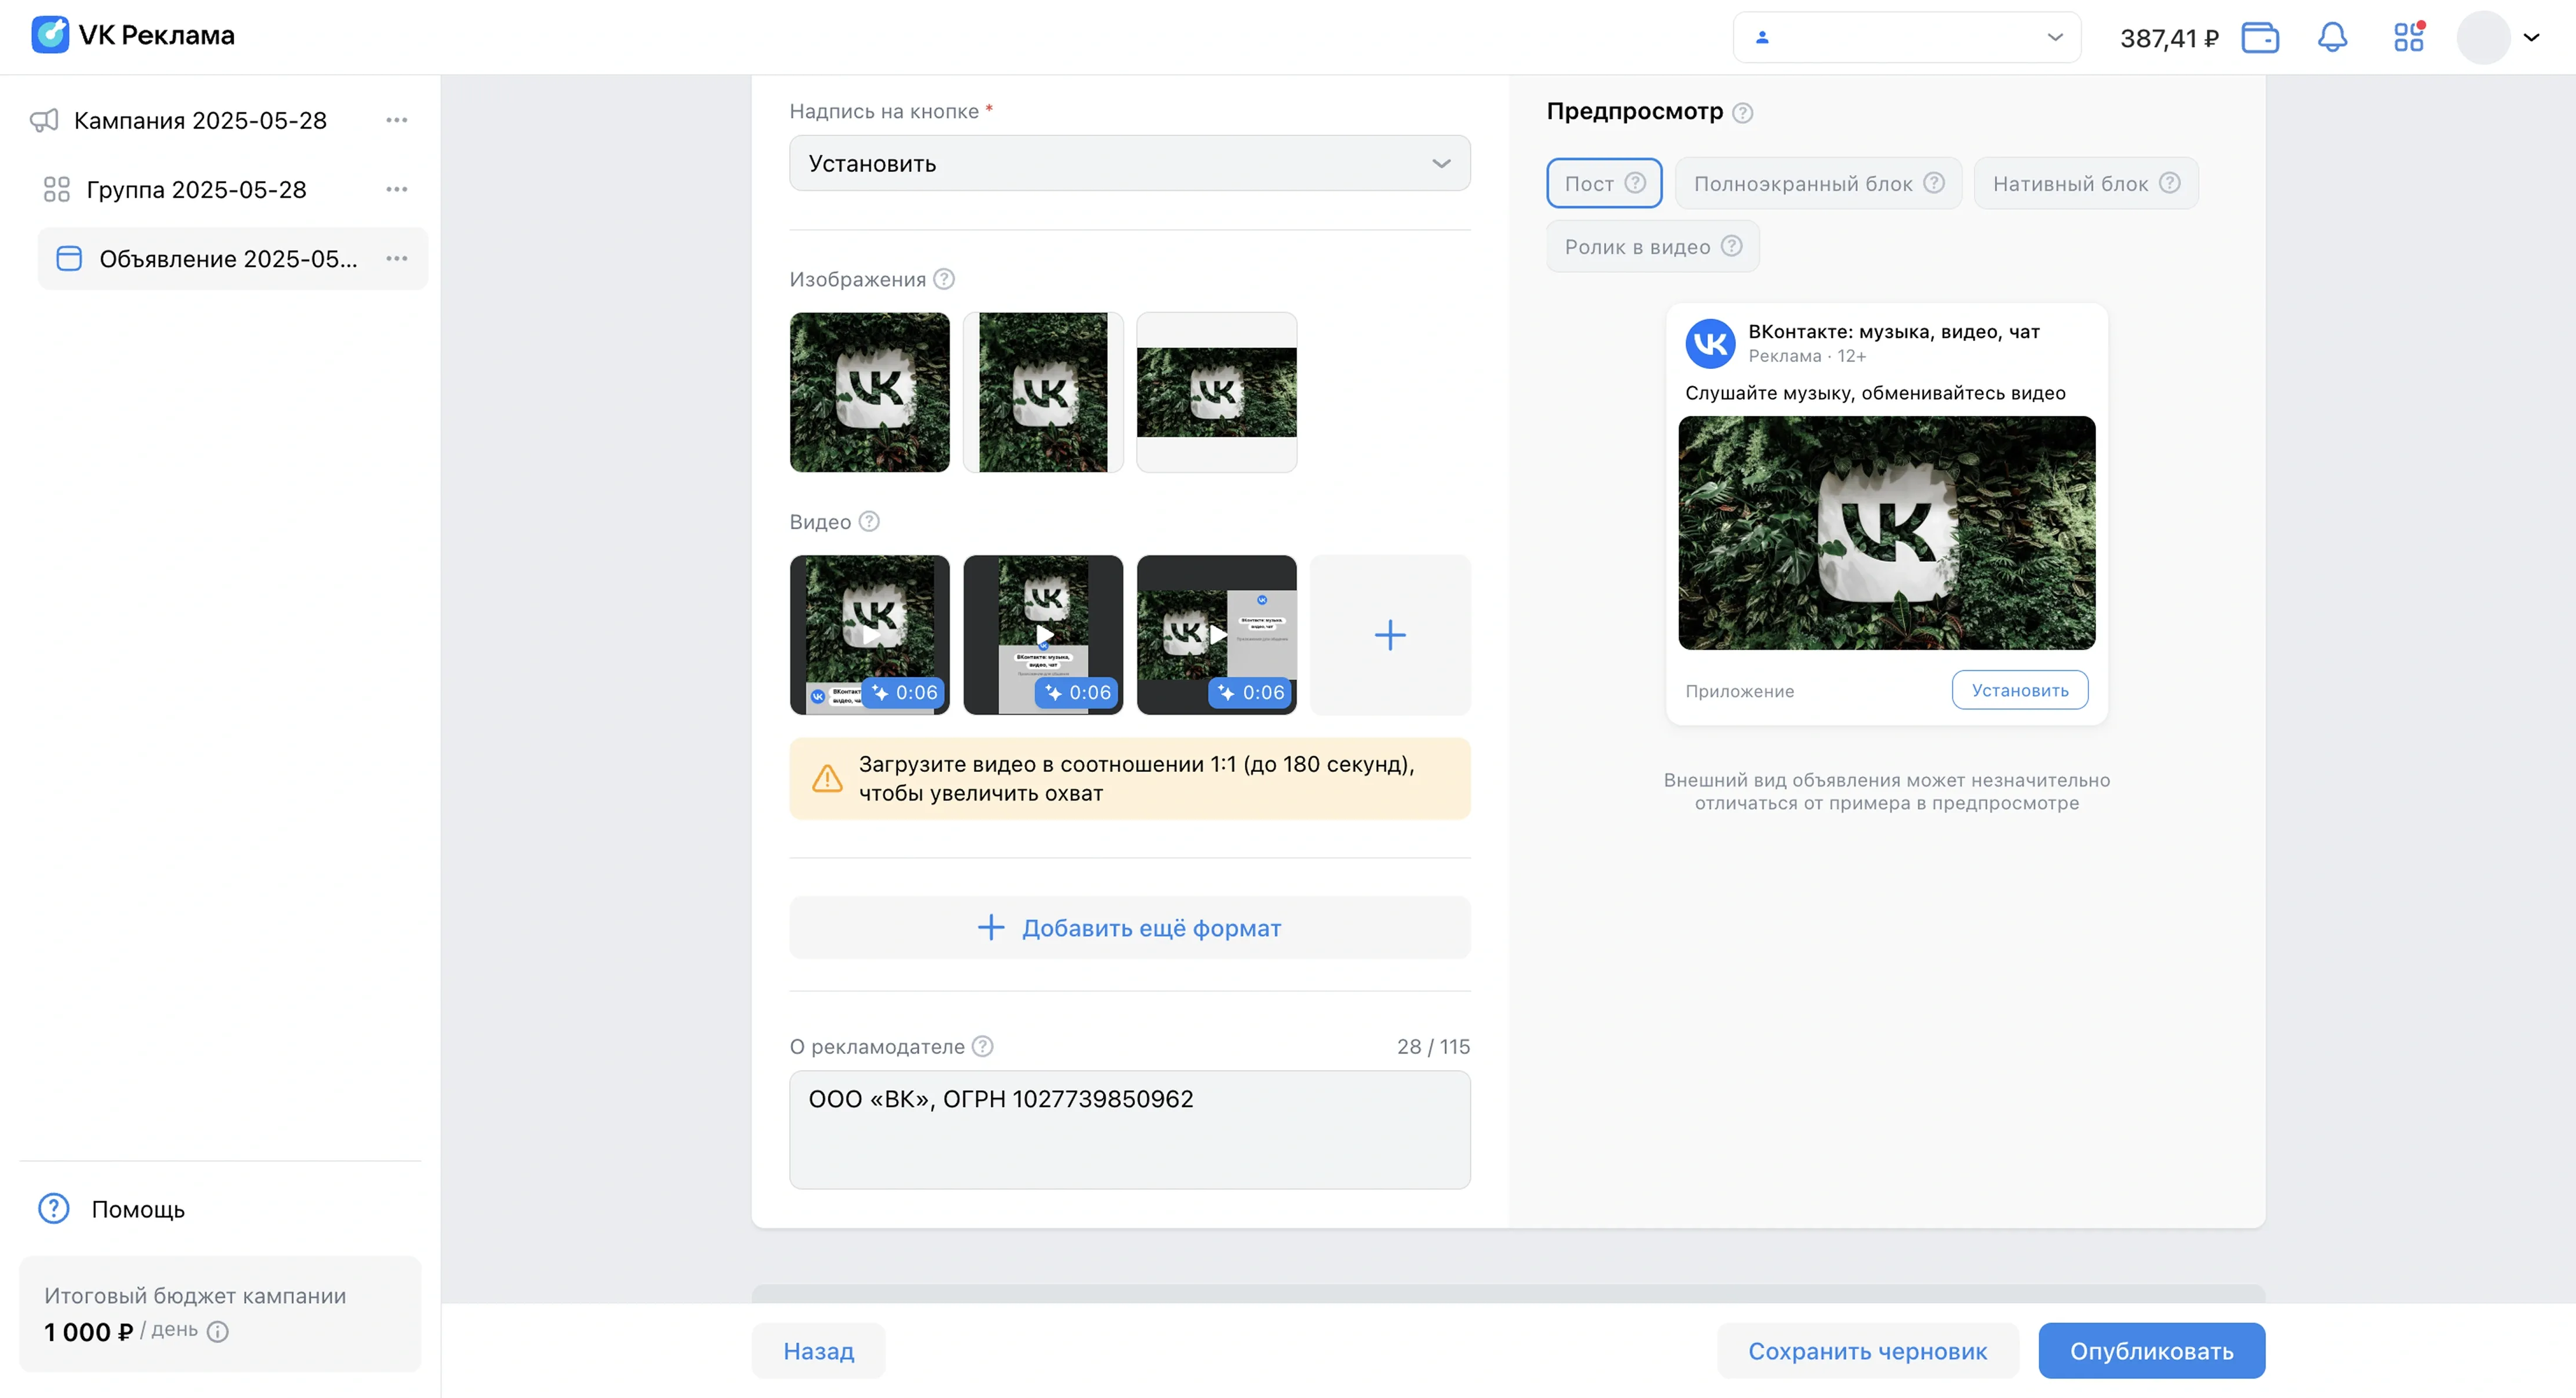Show help icon on Ролик в видео tab

click(1731, 246)
